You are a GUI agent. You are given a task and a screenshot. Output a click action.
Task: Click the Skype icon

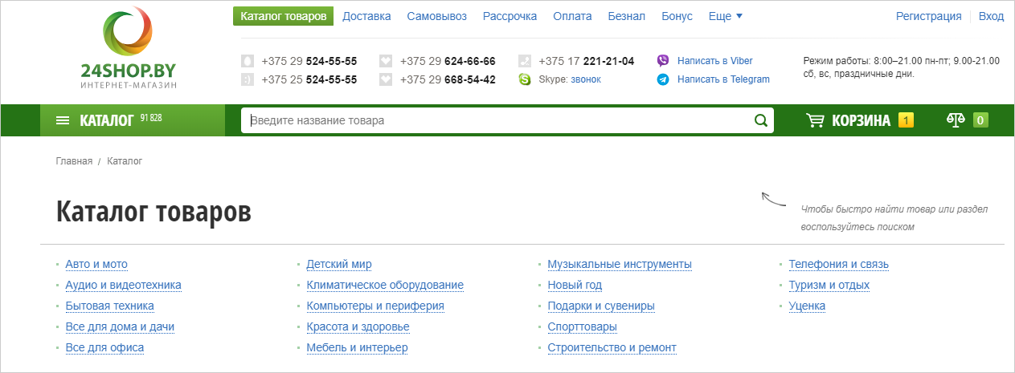pos(525,79)
